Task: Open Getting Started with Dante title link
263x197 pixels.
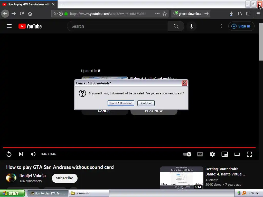Action: [x=225, y=172]
